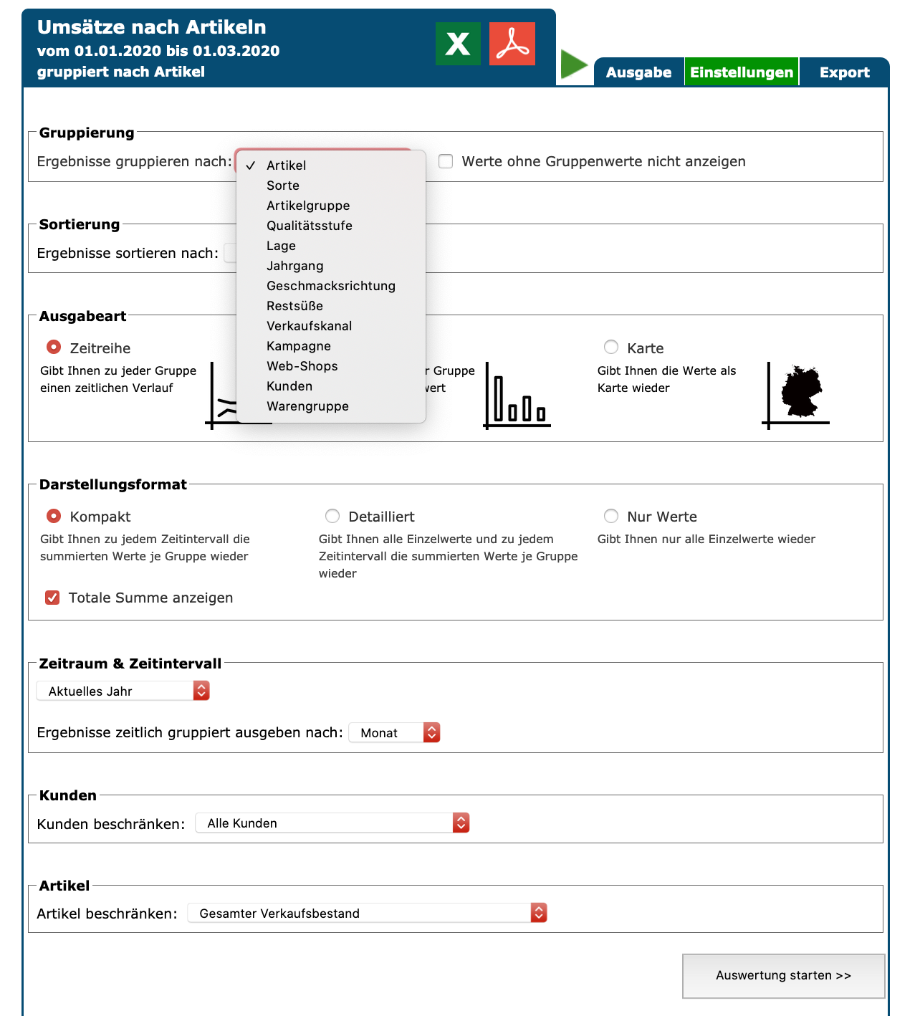Viewport: 920px width, 1016px height.
Task: Open the Export tab
Action: (x=844, y=72)
